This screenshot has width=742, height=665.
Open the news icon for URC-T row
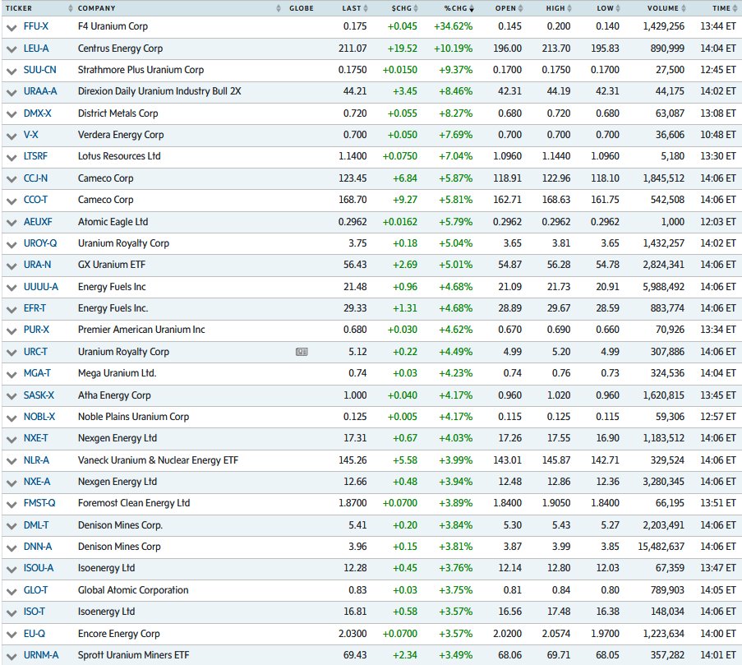coord(302,352)
